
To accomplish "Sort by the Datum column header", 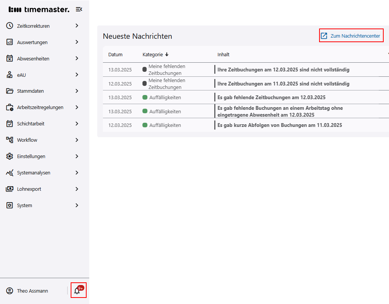I will [115, 54].
